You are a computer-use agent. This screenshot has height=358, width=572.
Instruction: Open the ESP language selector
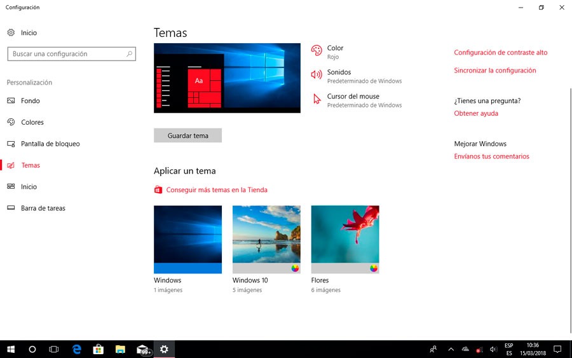pyautogui.click(x=509, y=349)
